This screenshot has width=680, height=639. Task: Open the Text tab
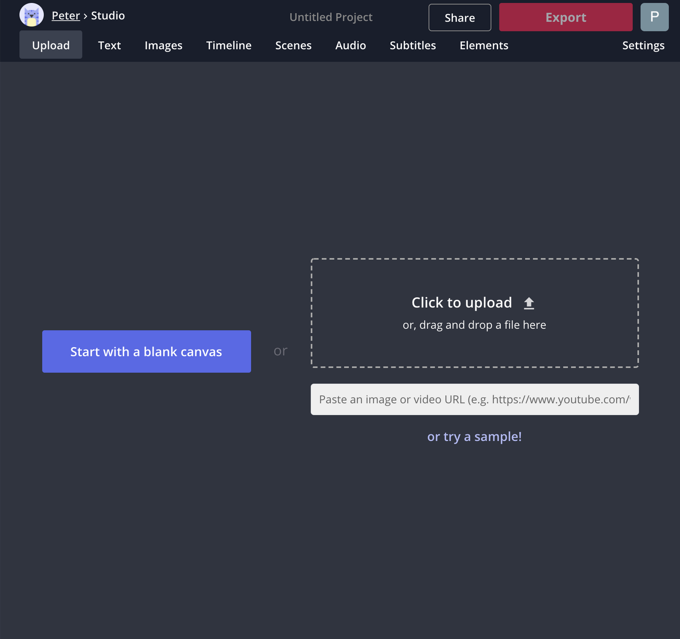click(x=109, y=45)
